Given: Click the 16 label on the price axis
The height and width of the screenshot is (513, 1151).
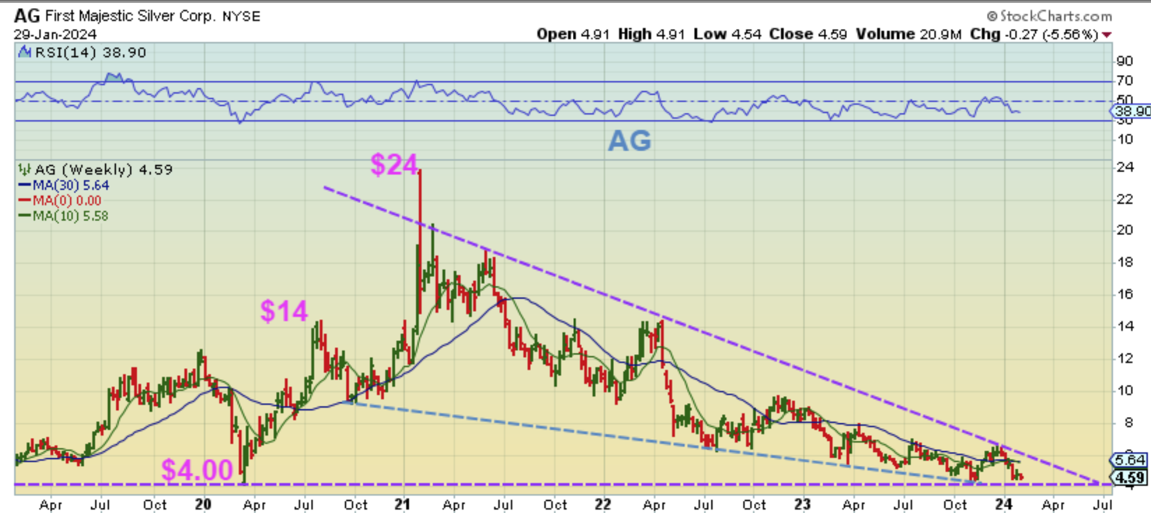Looking at the screenshot, I should click(1125, 294).
